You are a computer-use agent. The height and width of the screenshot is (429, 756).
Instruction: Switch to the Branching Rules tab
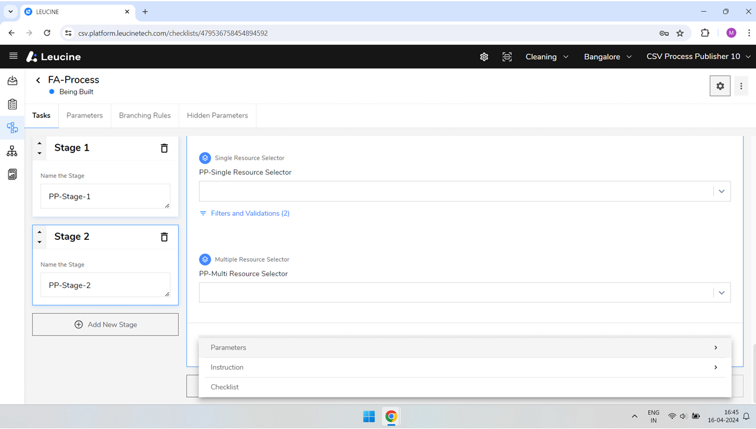144,115
